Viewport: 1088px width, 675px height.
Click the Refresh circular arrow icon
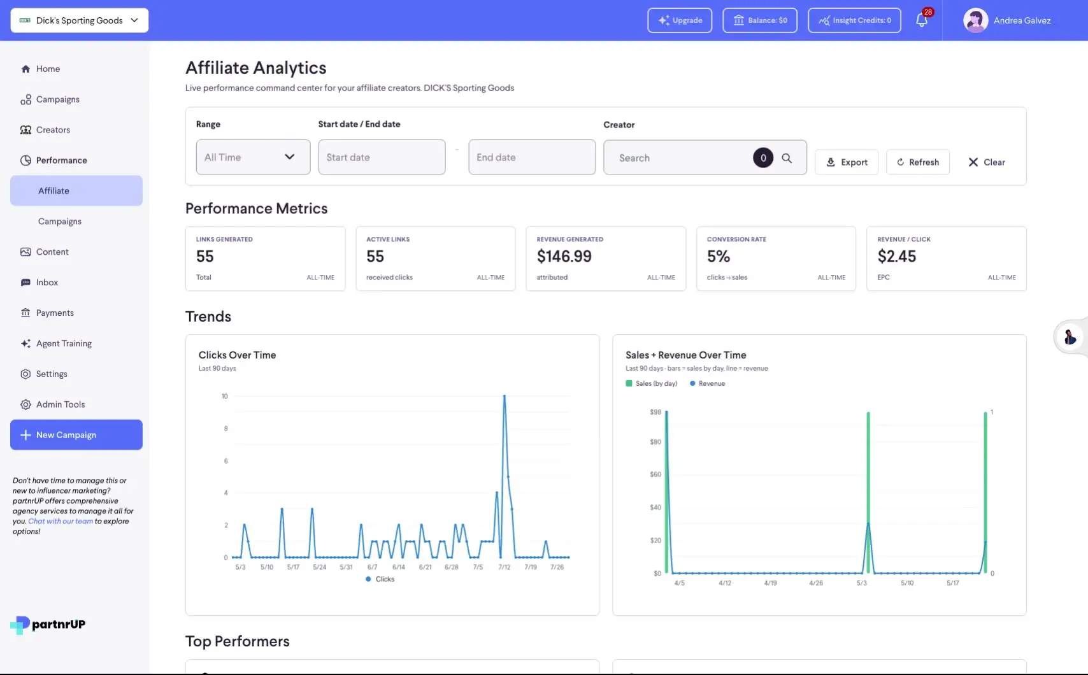point(900,162)
